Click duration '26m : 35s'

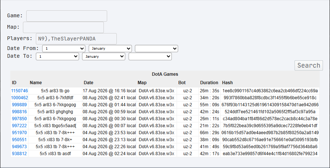click(x=210, y=91)
